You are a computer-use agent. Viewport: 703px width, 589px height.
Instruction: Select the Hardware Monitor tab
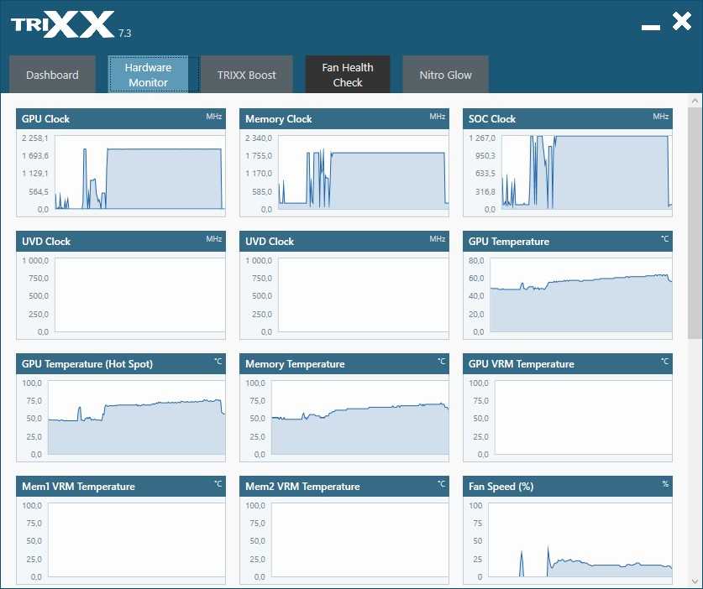click(148, 75)
